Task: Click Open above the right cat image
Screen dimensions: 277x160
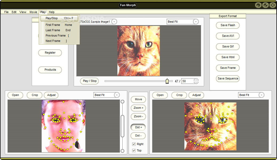Action: click(160, 95)
